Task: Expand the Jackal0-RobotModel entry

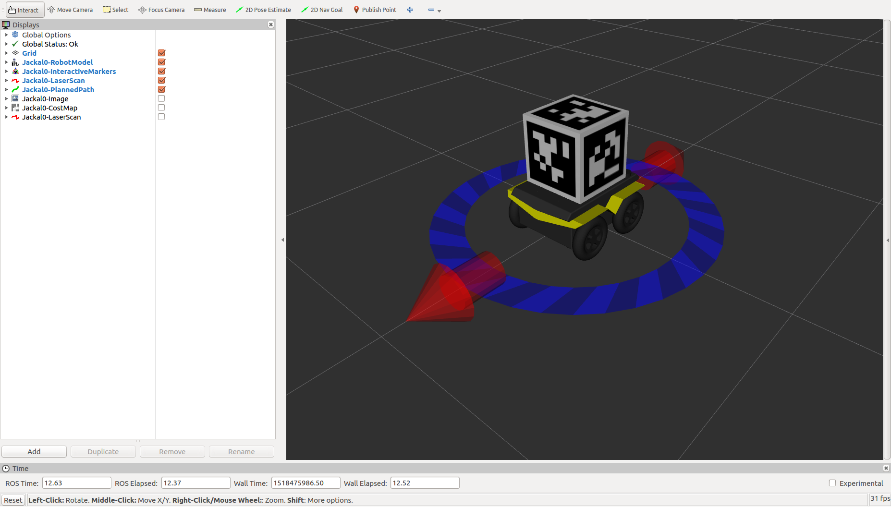Action: point(6,62)
